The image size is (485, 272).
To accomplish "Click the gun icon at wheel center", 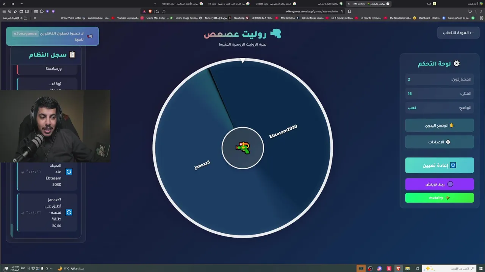I will click(242, 148).
